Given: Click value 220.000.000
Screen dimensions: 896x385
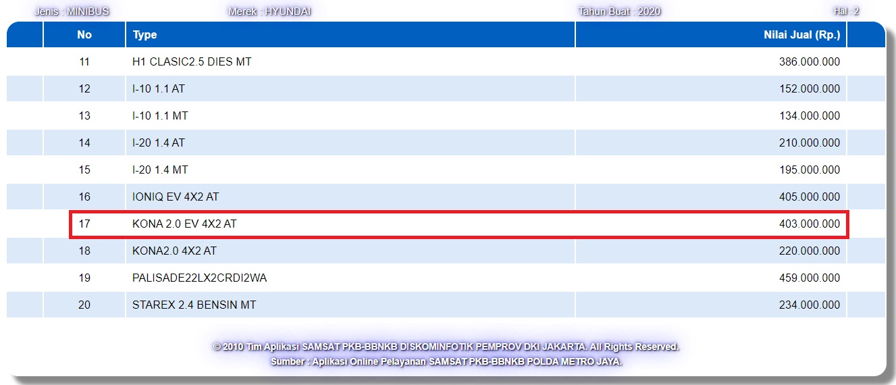Looking at the screenshot, I should tap(810, 251).
